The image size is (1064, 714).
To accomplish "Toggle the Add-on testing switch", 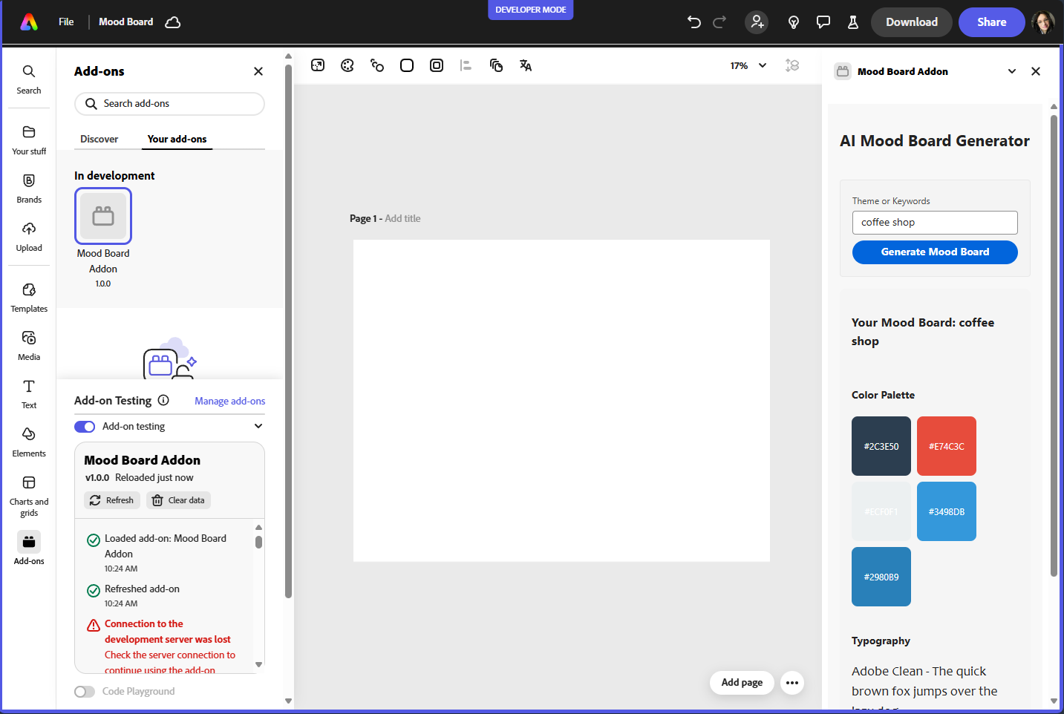I will pyautogui.click(x=85, y=427).
